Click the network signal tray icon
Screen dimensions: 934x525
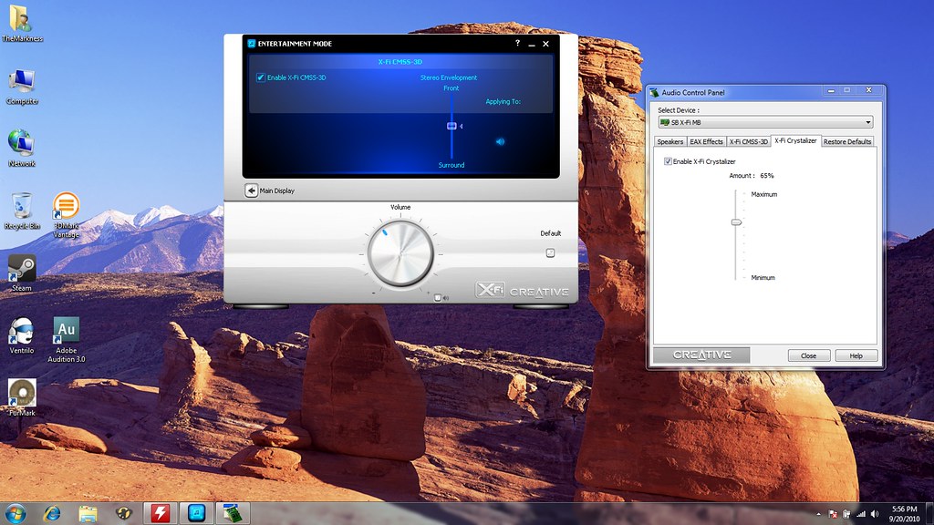click(x=861, y=514)
